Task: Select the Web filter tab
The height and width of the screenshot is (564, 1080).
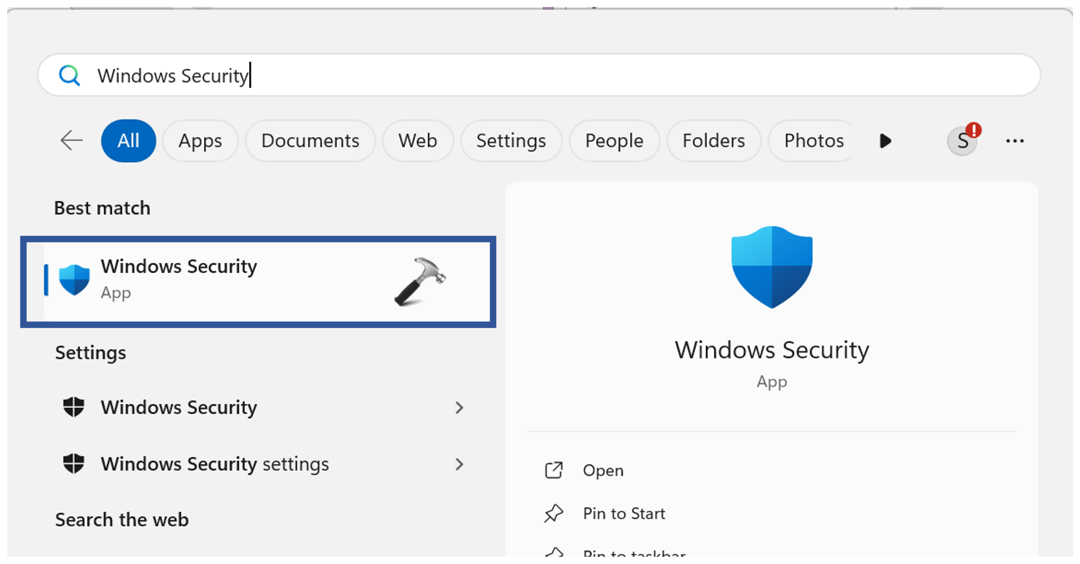Action: 417,141
